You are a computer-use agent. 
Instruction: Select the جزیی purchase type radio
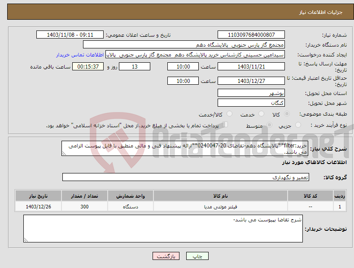pyautogui.click(x=298, y=125)
